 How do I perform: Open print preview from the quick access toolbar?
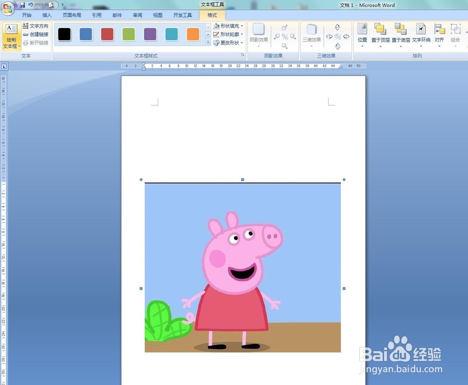51,5
